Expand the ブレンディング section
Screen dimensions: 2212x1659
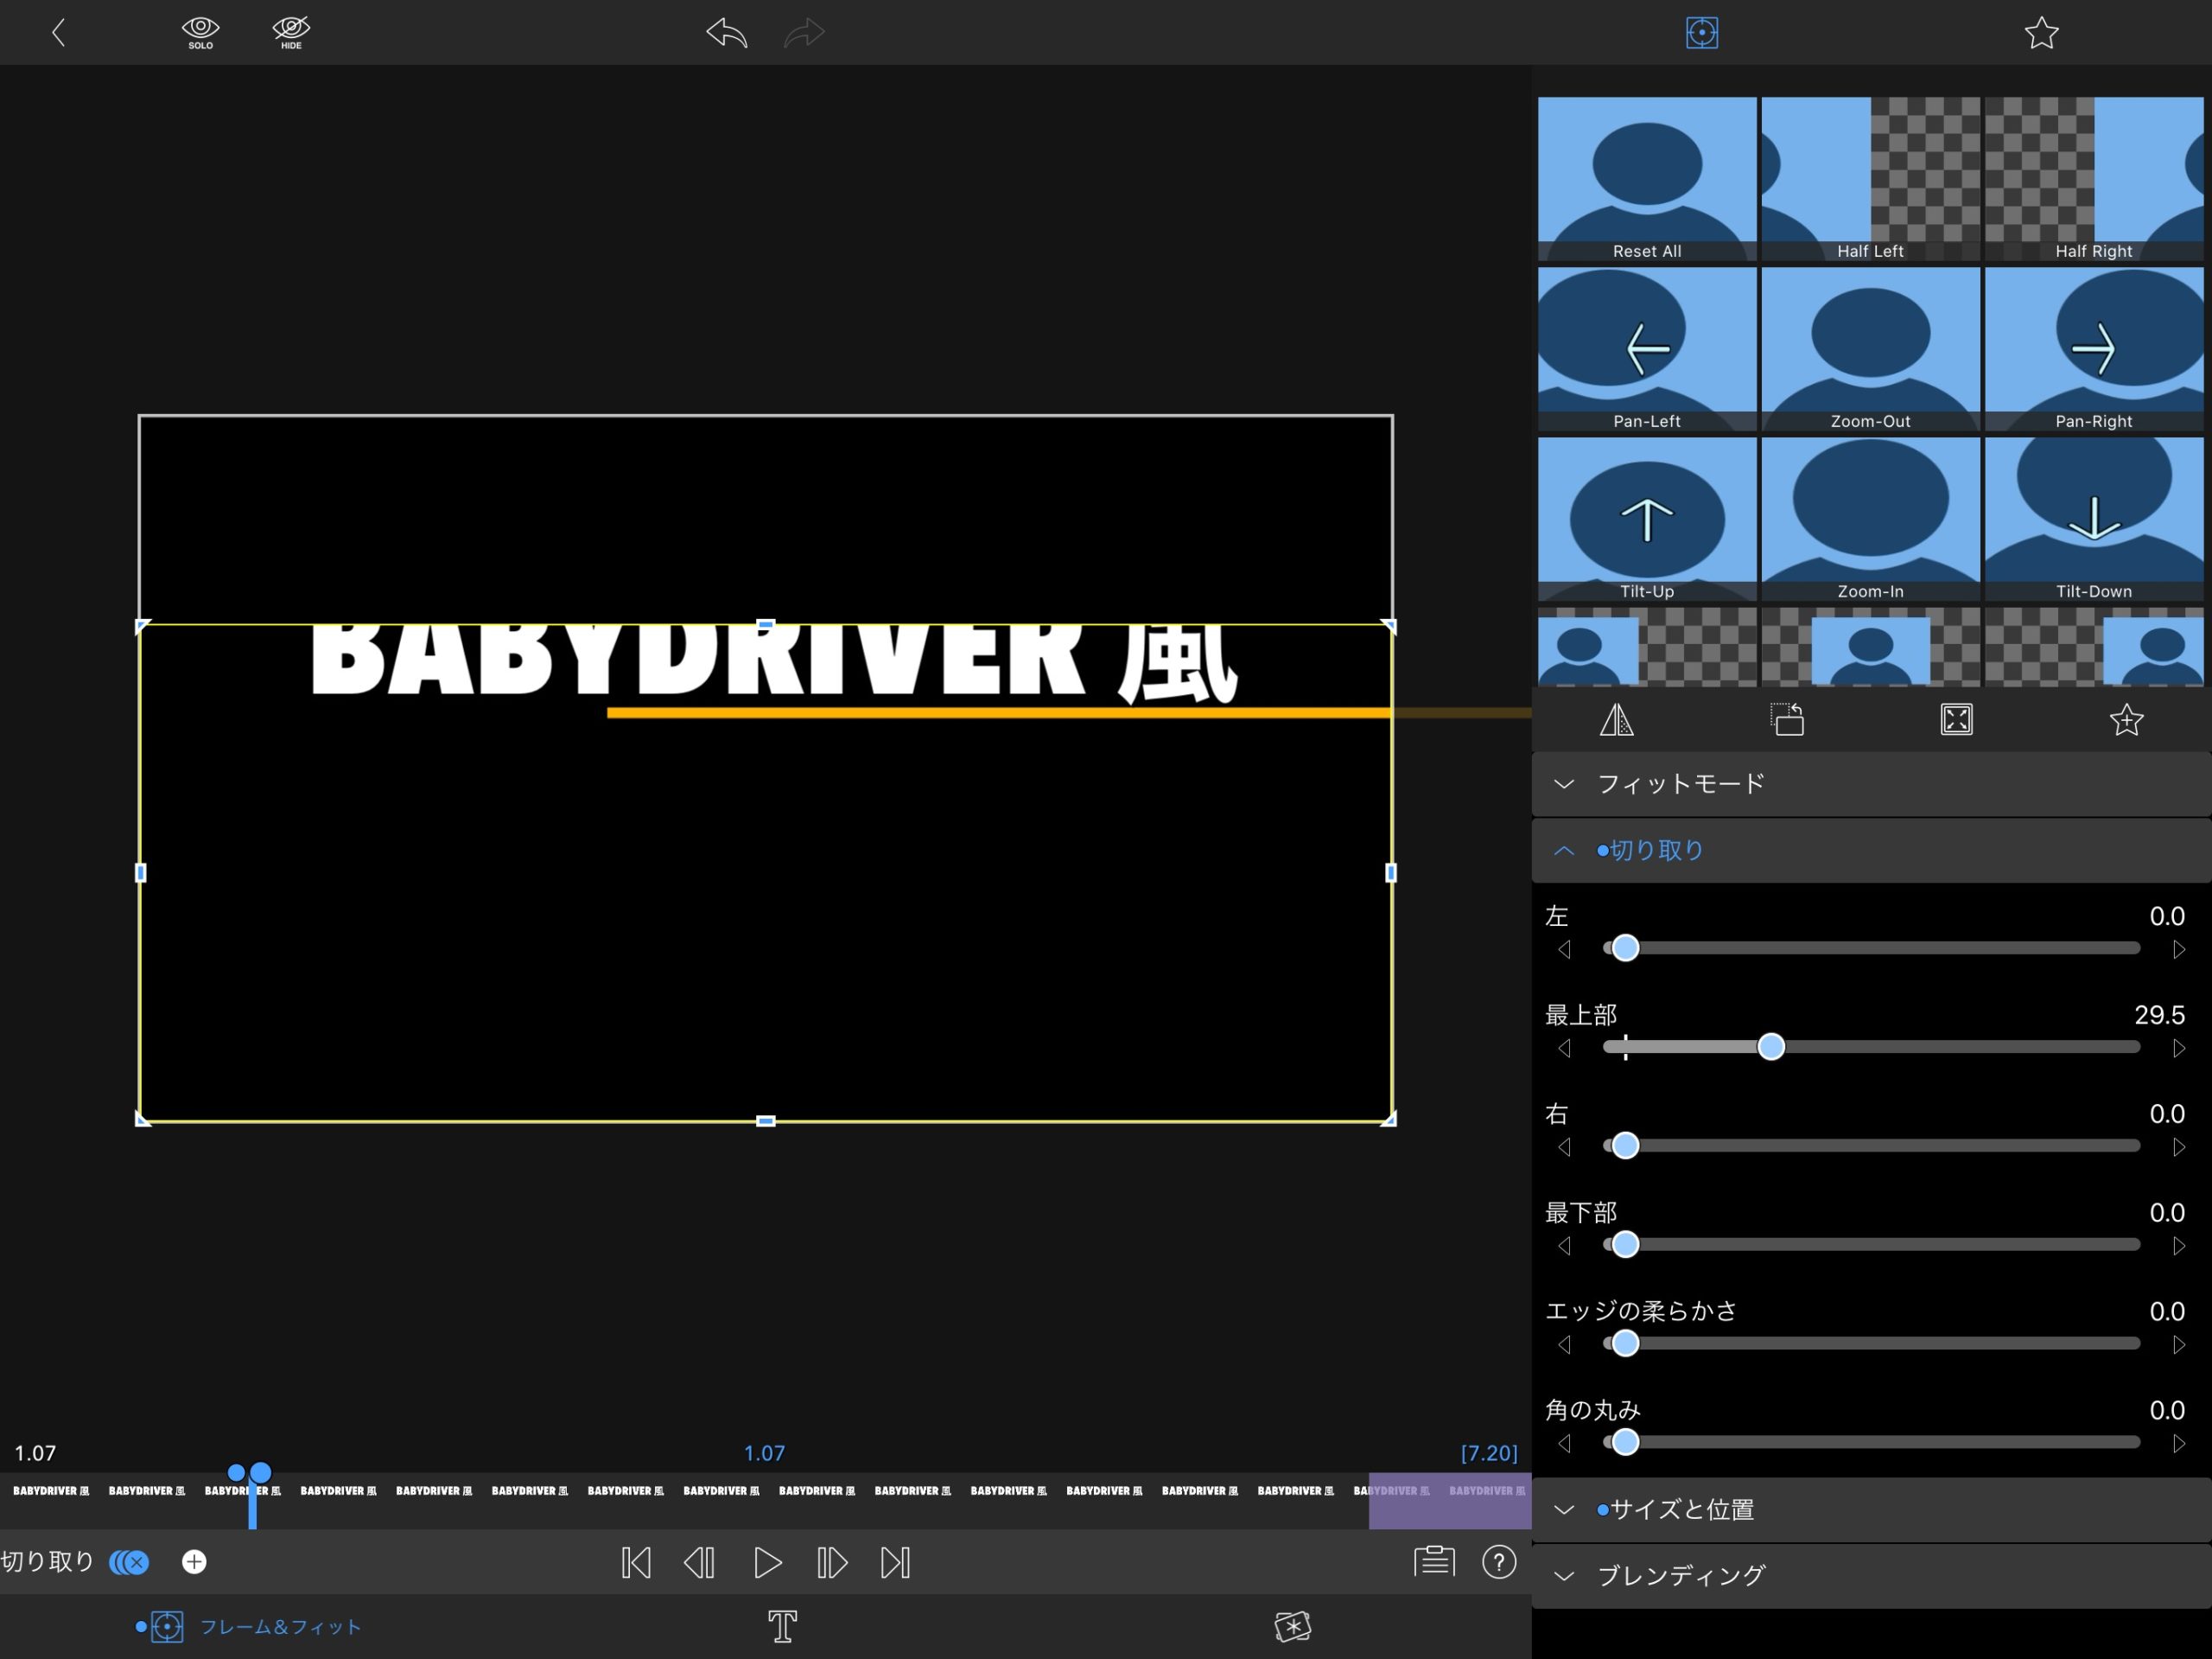[x=1871, y=1576]
